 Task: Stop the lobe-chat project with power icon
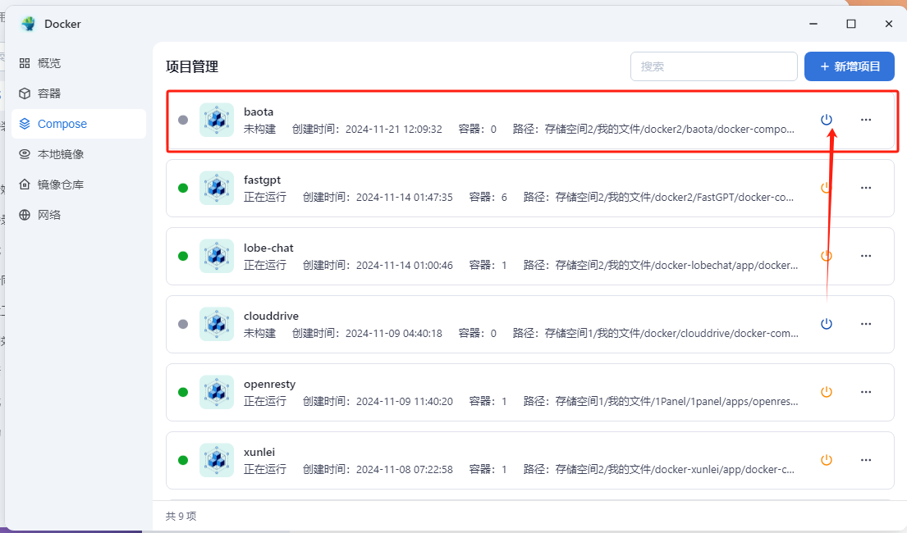pos(826,256)
